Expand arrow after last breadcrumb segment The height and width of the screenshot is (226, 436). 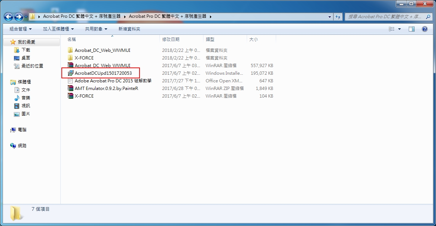(x=210, y=17)
